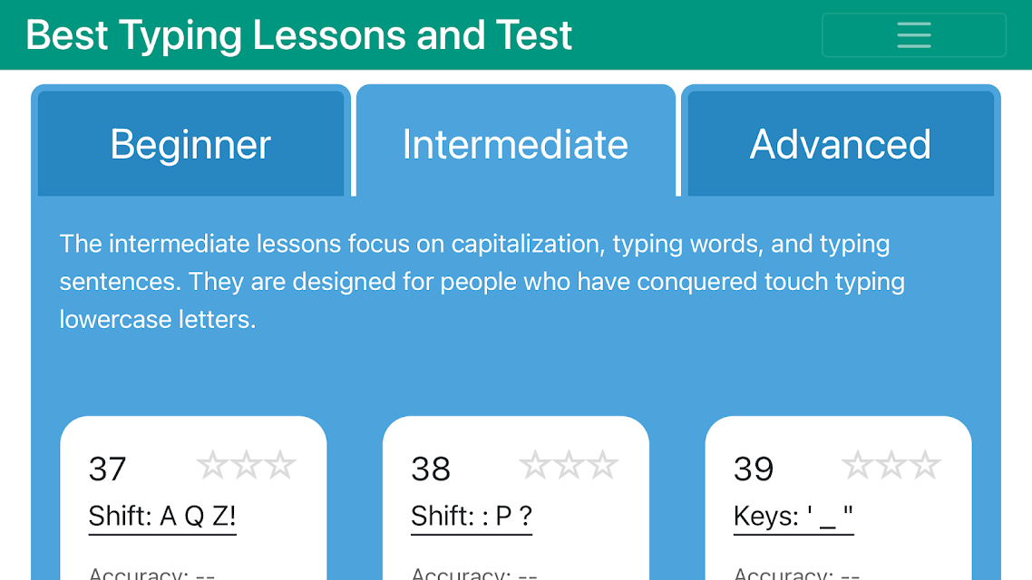The height and width of the screenshot is (580, 1032).
Task: Click third star on lesson 38
Action: point(602,465)
